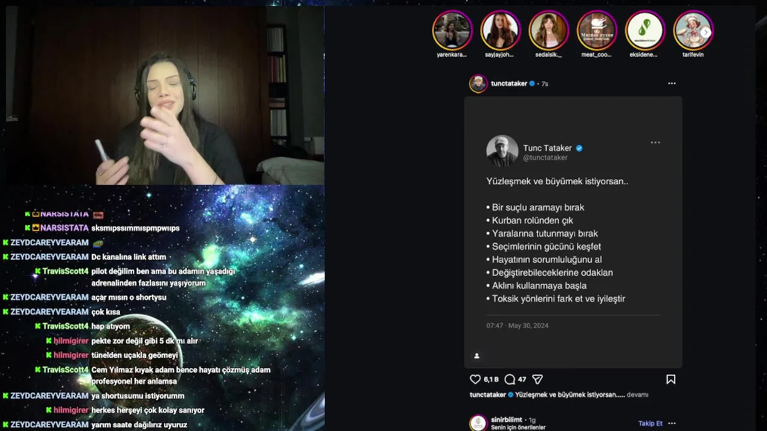
Task: Open options menu for the sinirbilimt post
Action: [x=672, y=423]
